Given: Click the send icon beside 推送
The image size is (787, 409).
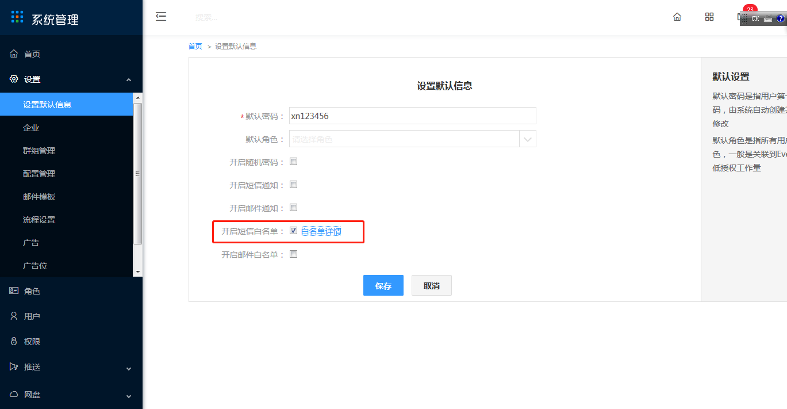Looking at the screenshot, I should (14, 366).
